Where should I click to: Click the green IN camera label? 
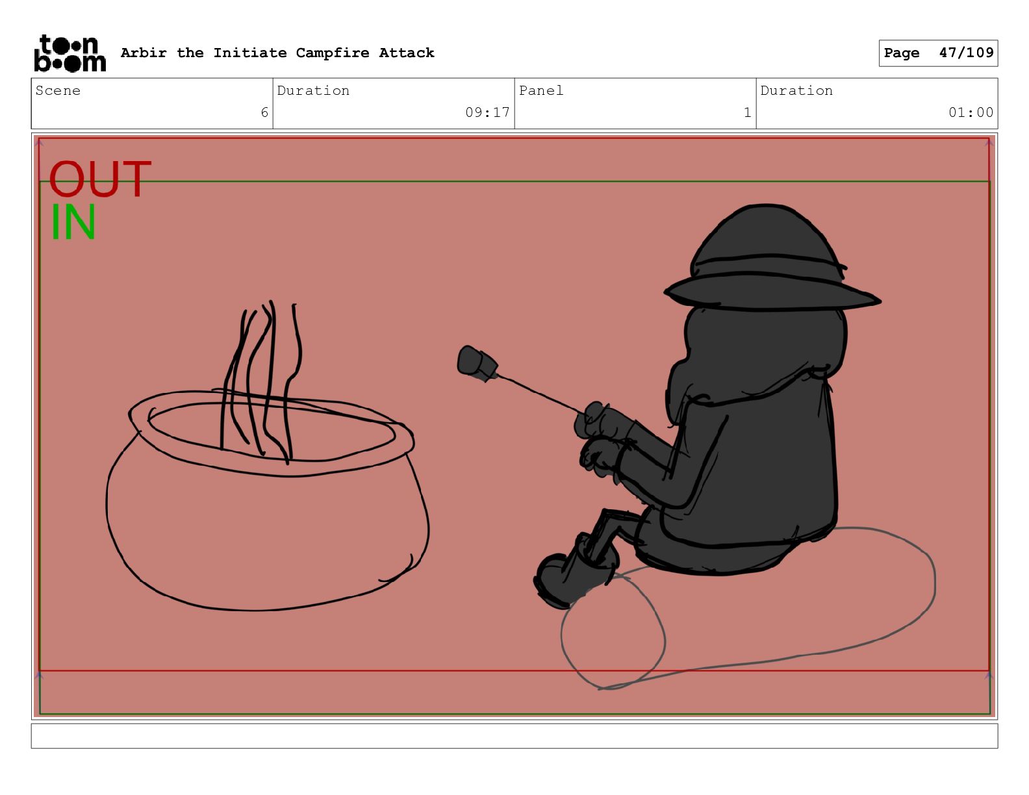click(73, 222)
